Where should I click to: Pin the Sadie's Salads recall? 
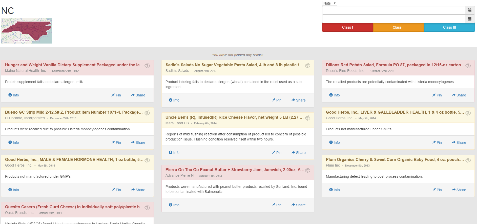[x=277, y=100]
